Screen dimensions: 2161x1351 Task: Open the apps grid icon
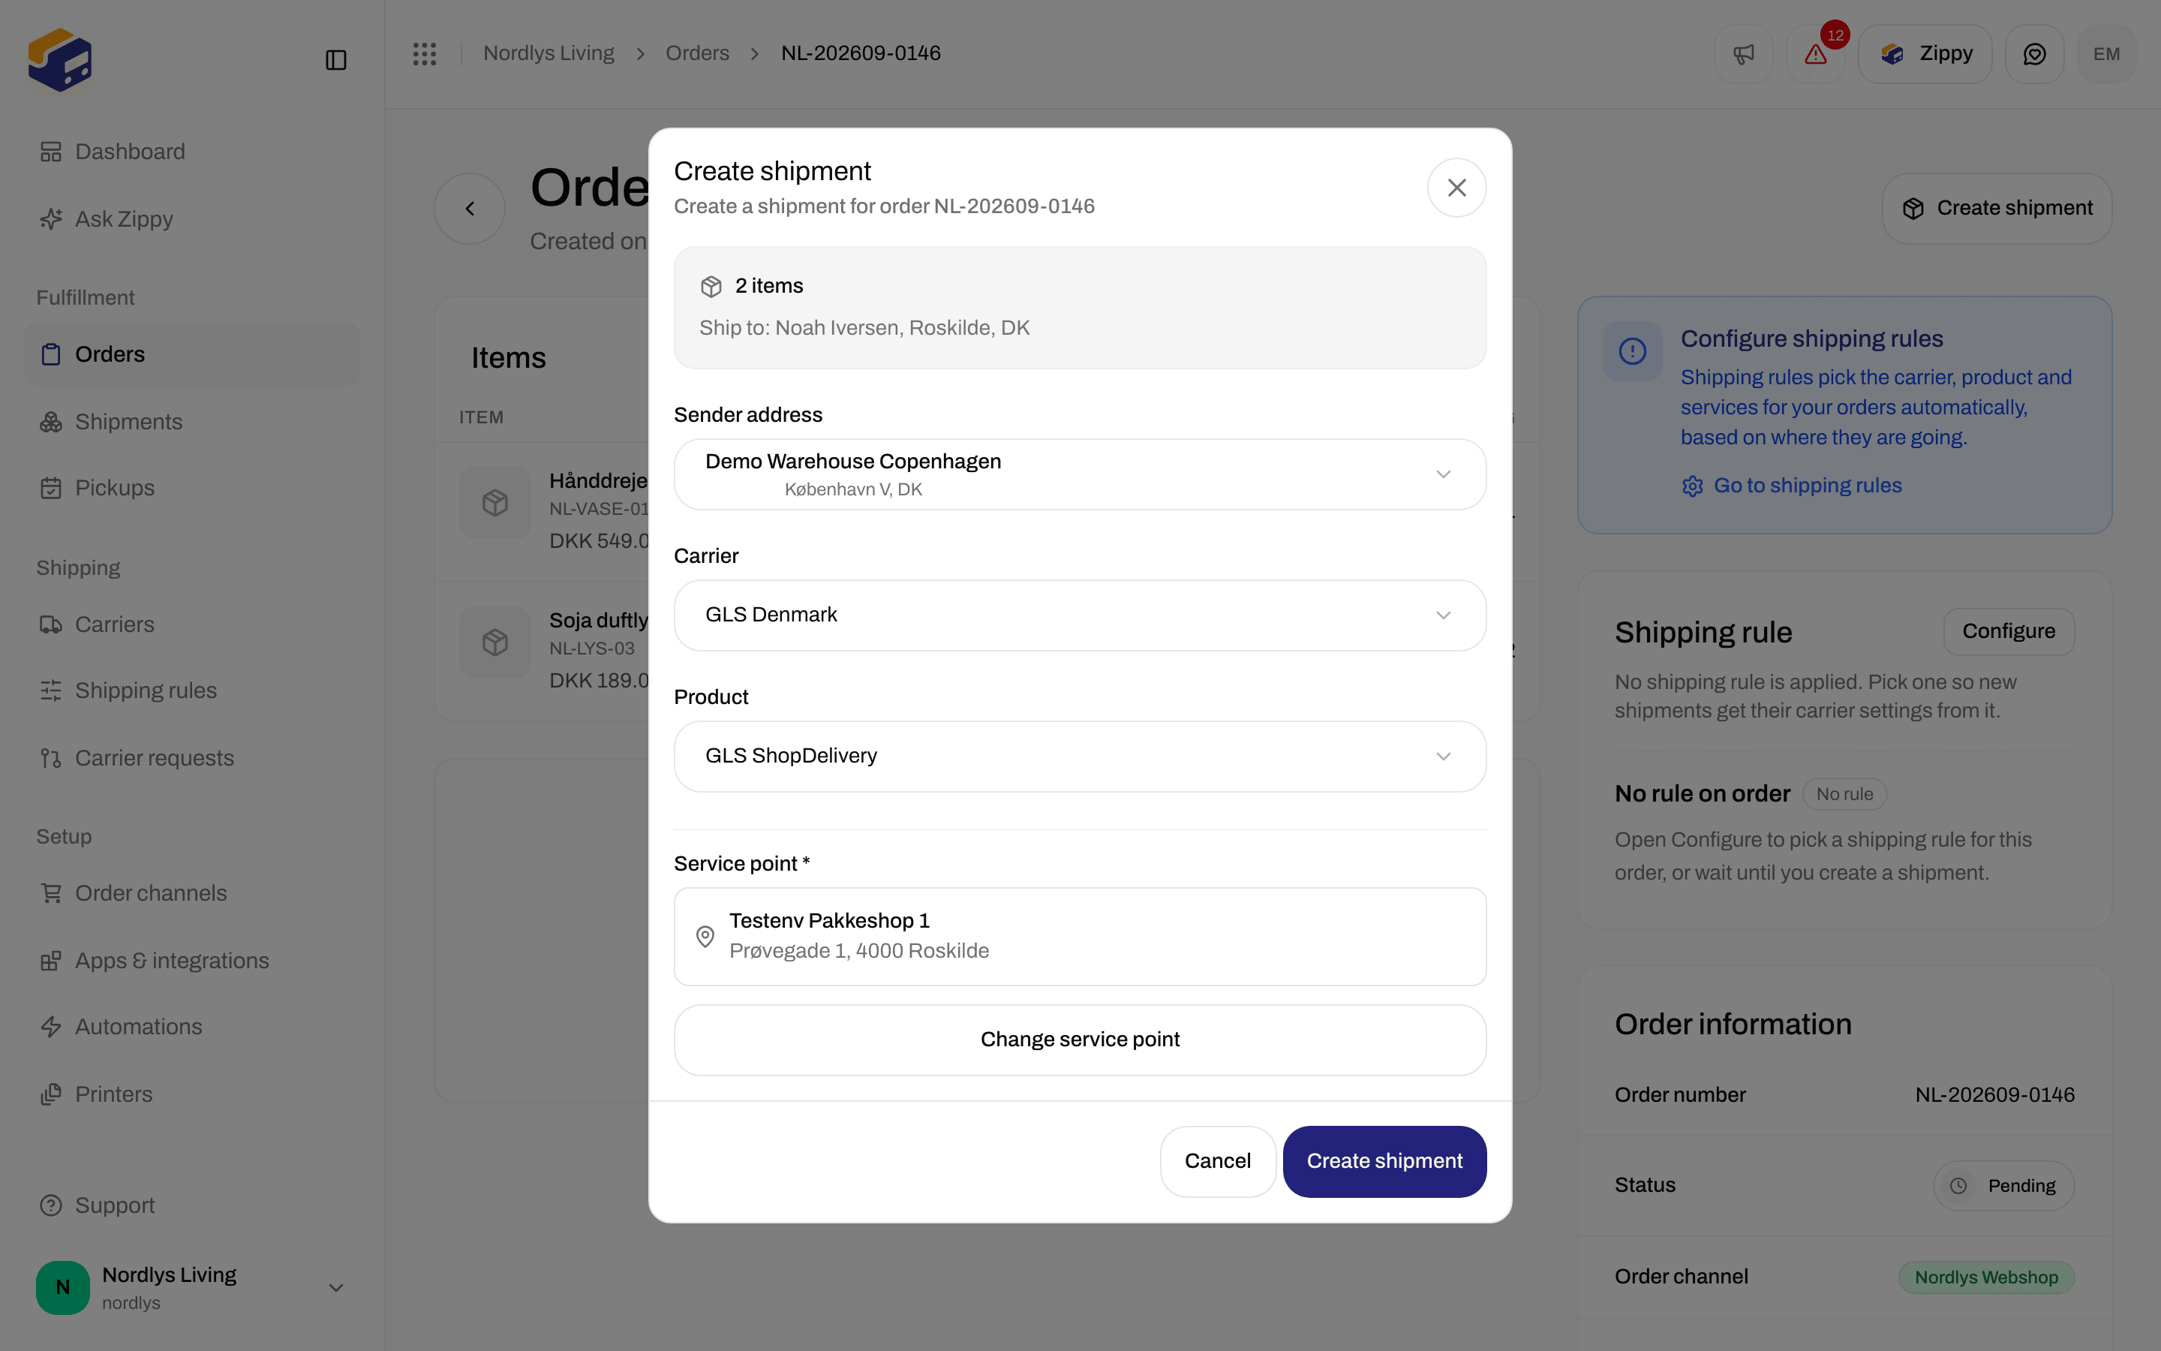click(x=424, y=53)
